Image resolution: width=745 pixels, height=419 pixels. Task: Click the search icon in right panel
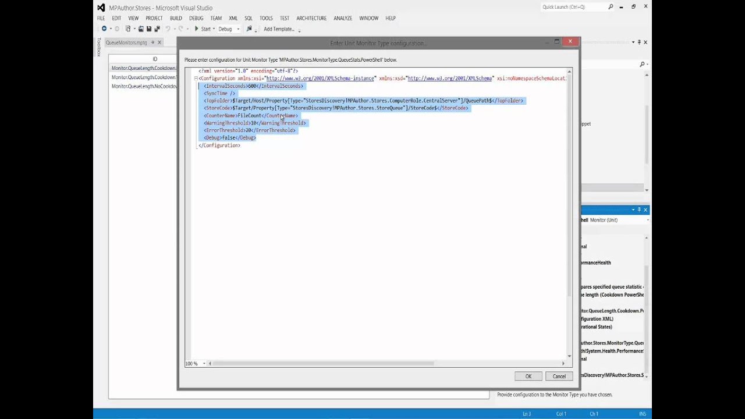(642, 64)
